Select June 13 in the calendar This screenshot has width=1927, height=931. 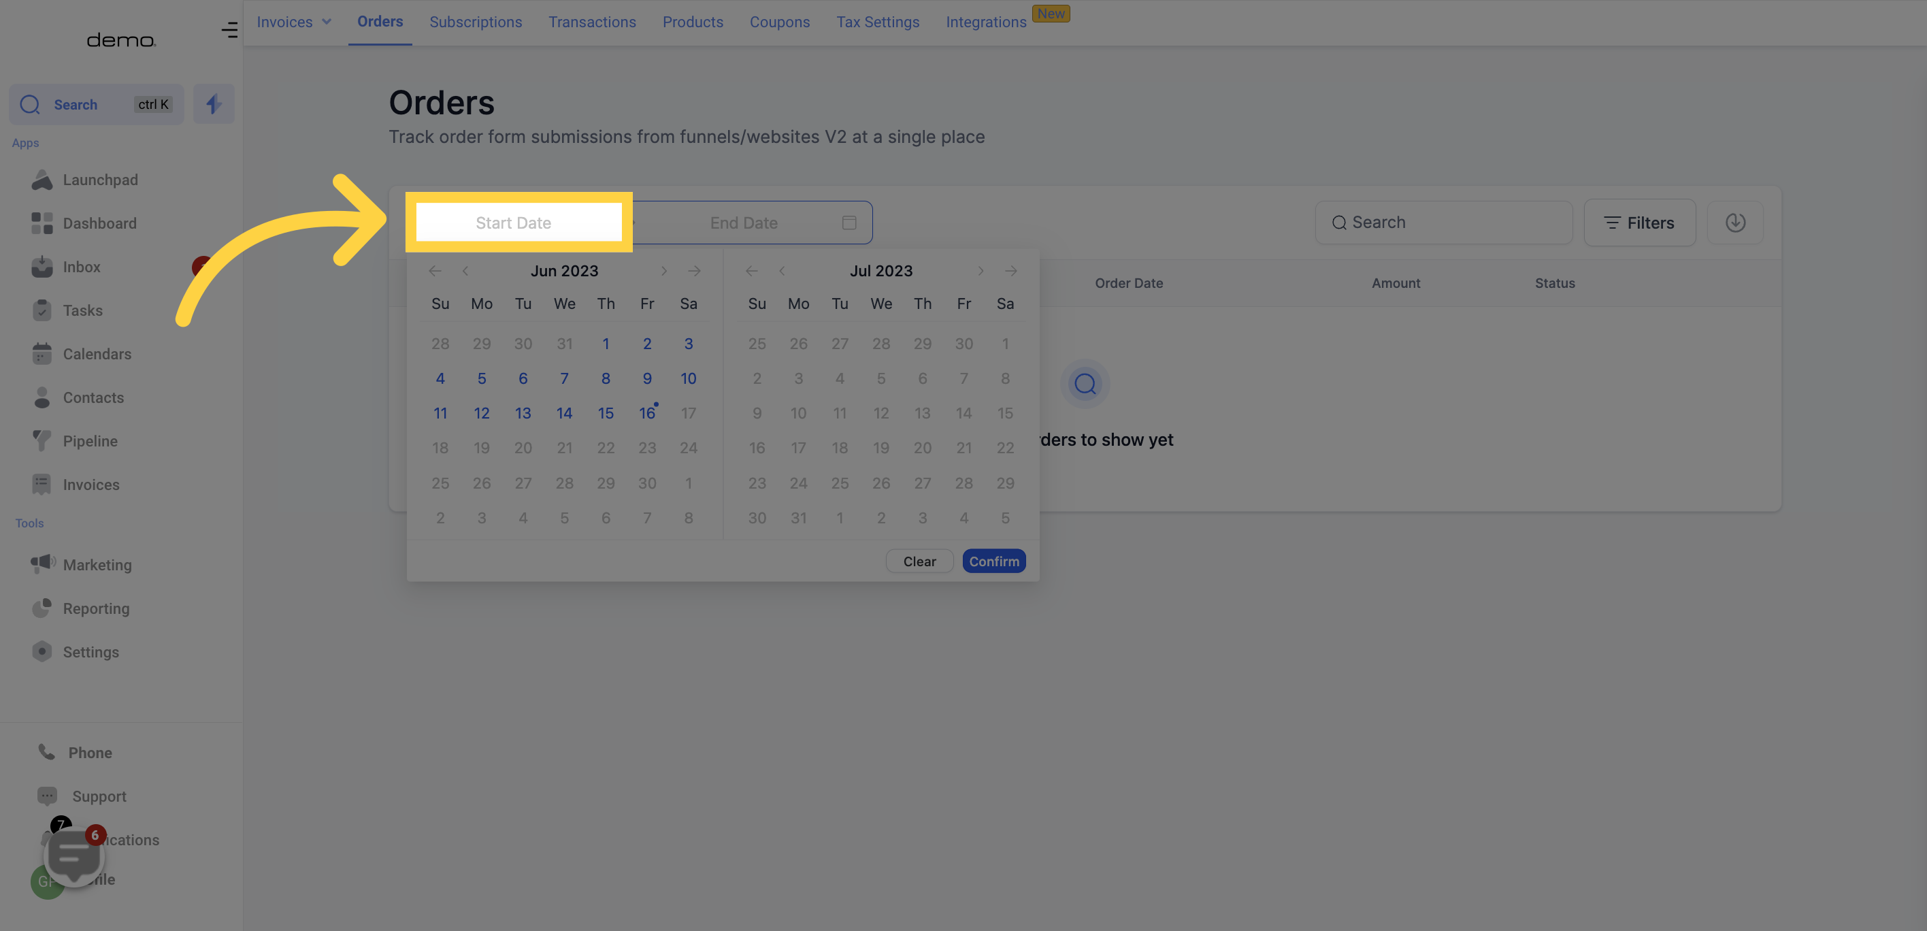pyautogui.click(x=523, y=413)
